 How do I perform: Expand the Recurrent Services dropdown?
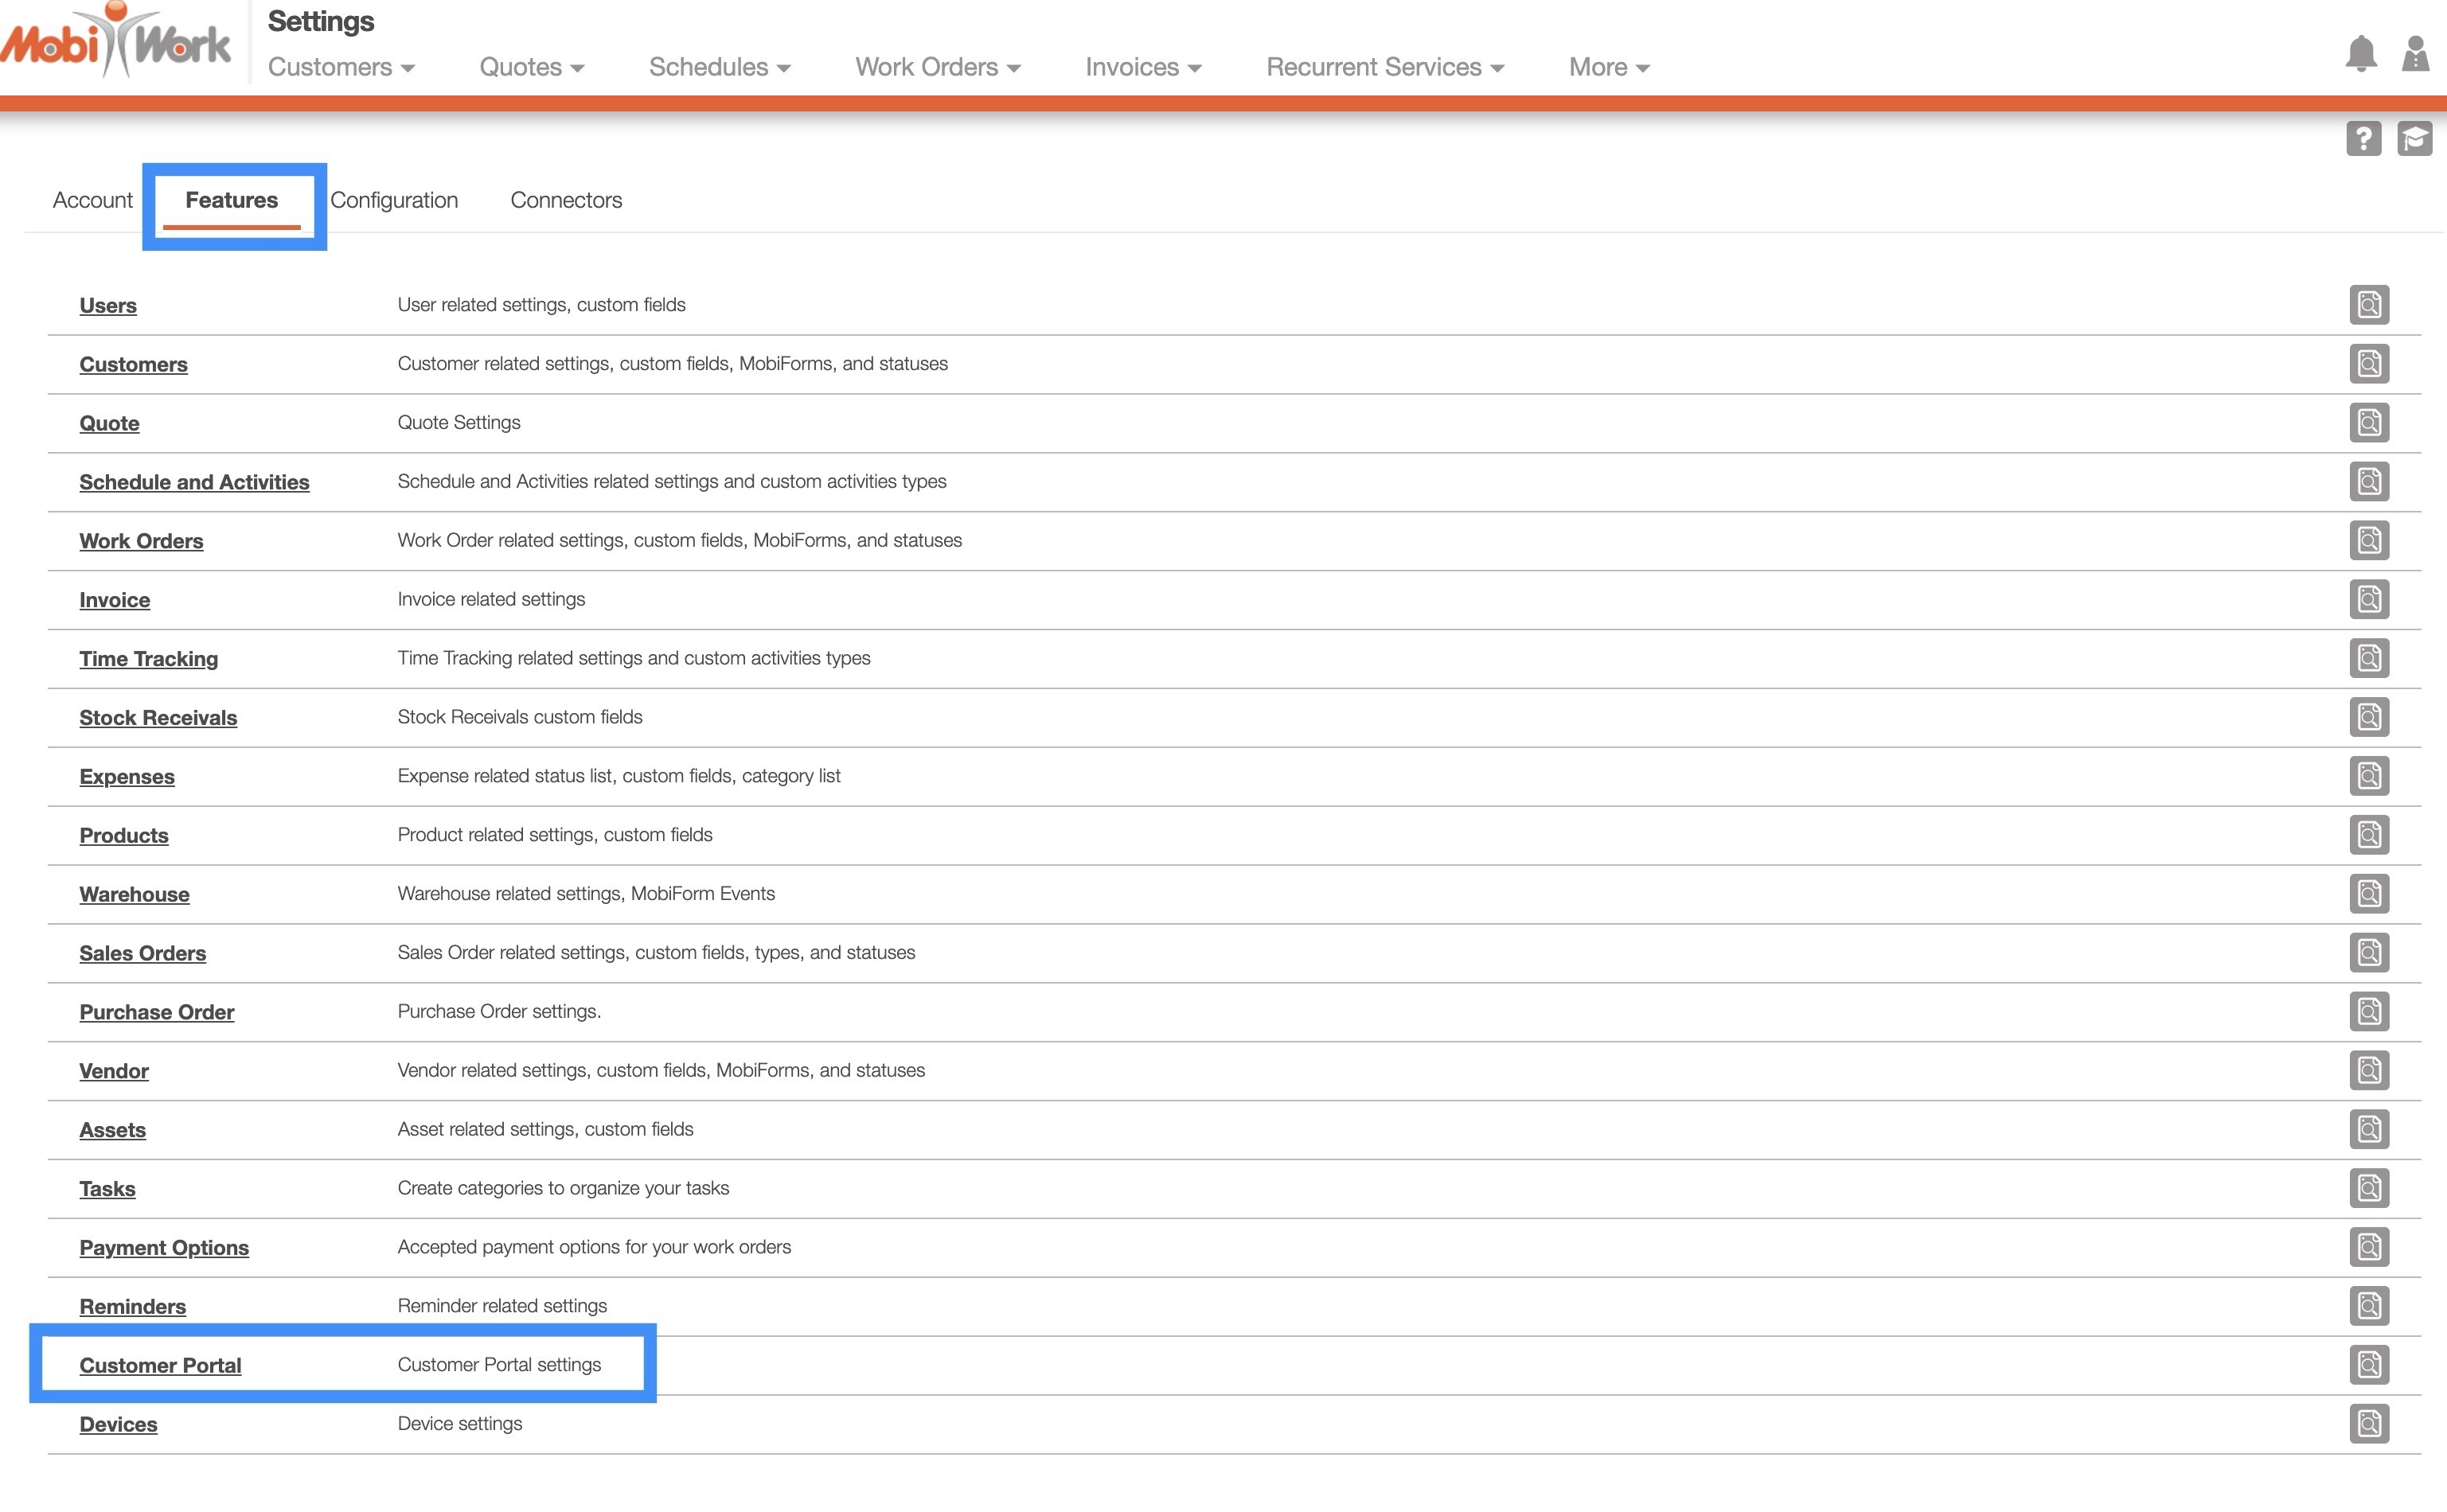point(1384,67)
